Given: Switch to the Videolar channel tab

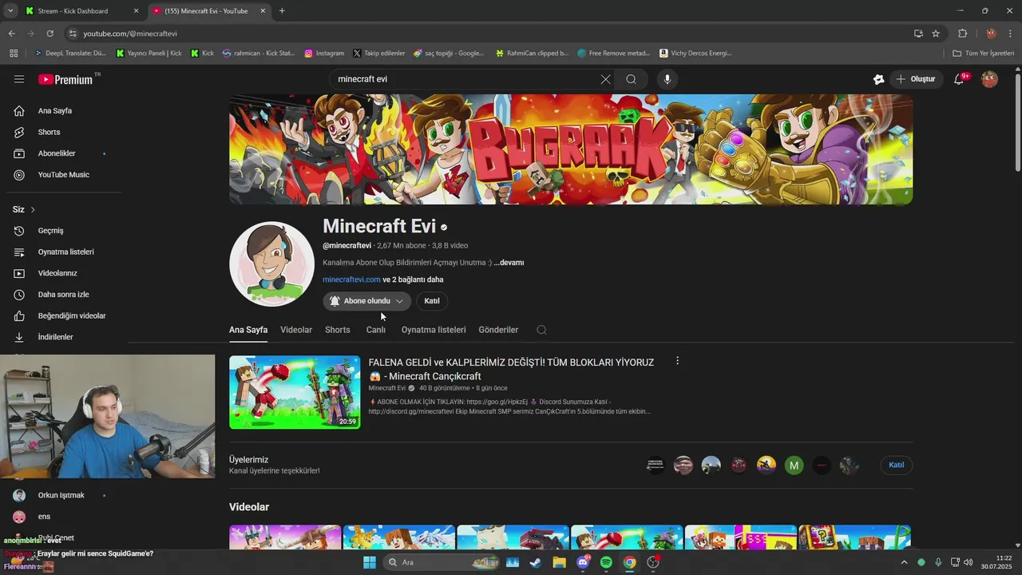Looking at the screenshot, I should pos(296,330).
